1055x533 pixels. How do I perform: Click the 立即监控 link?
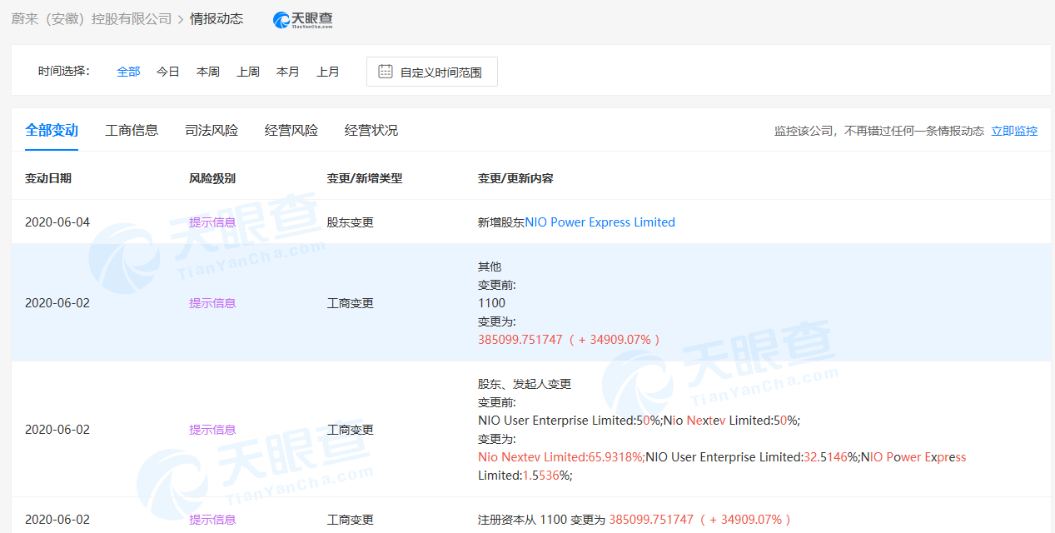pyautogui.click(x=1014, y=131)
